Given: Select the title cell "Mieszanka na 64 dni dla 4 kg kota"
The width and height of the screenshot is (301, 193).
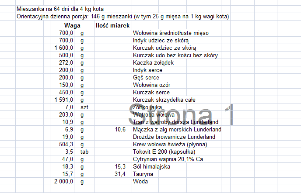Looking at the screenshot, I should [x=60, y=9].
